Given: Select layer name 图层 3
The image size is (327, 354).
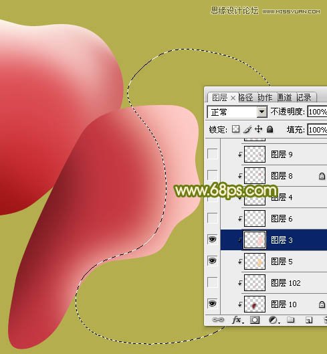Looking at the screenshot, I should click(282, 240).
